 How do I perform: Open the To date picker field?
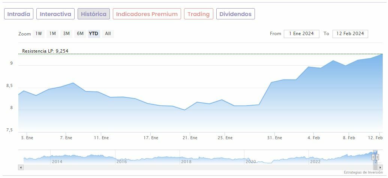[x=350, y=34]
